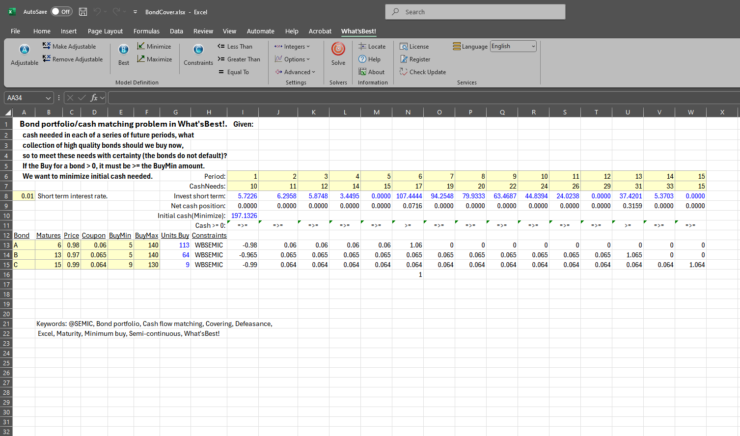This screenshot has width=740, height=436.
Task: Open the Undo history dropdown arrow
Action: pos(105,12)
